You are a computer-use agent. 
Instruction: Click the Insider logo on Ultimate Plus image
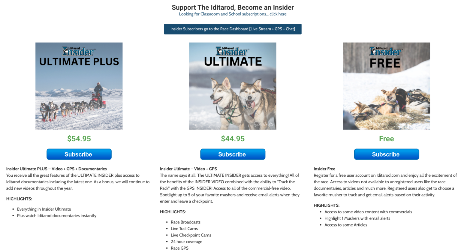click(79, 51)
